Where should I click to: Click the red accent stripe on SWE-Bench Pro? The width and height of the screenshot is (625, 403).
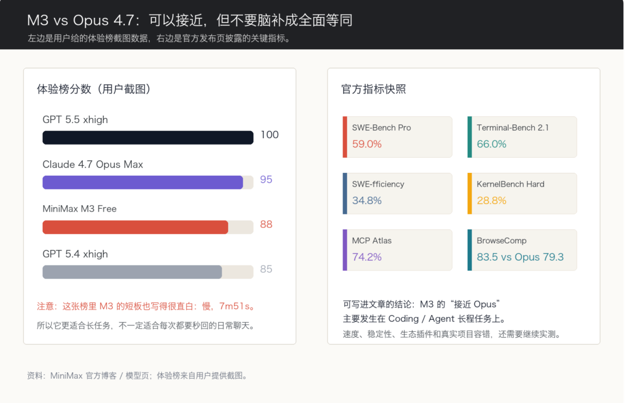(345, 137)
